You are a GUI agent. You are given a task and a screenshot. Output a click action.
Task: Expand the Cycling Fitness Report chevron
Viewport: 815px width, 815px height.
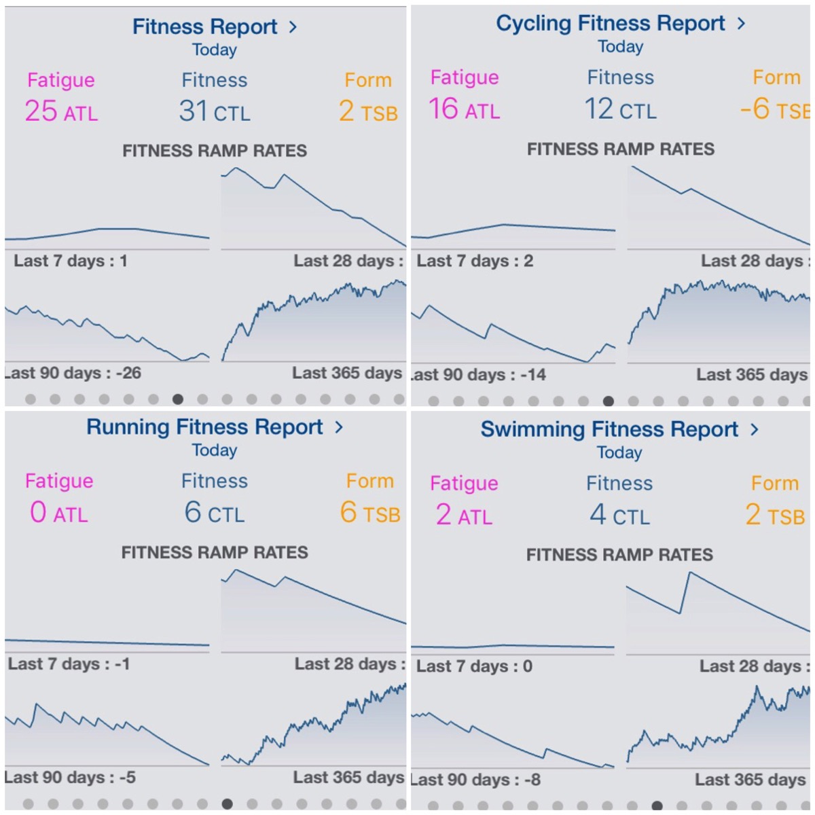click(x=741, y=24)
